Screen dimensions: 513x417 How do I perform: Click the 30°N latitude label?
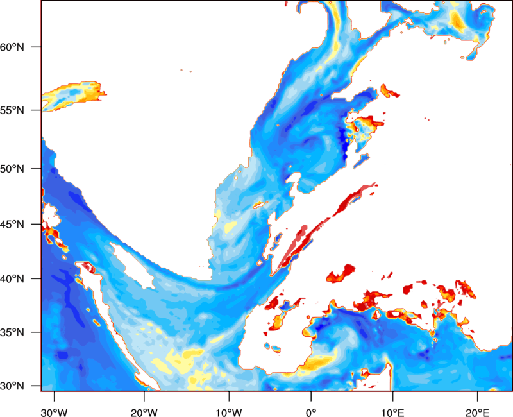[12, 386]
